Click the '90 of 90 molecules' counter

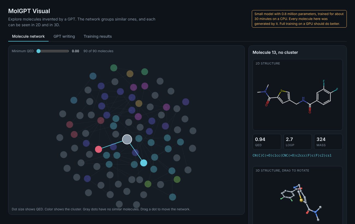(98, 51)
